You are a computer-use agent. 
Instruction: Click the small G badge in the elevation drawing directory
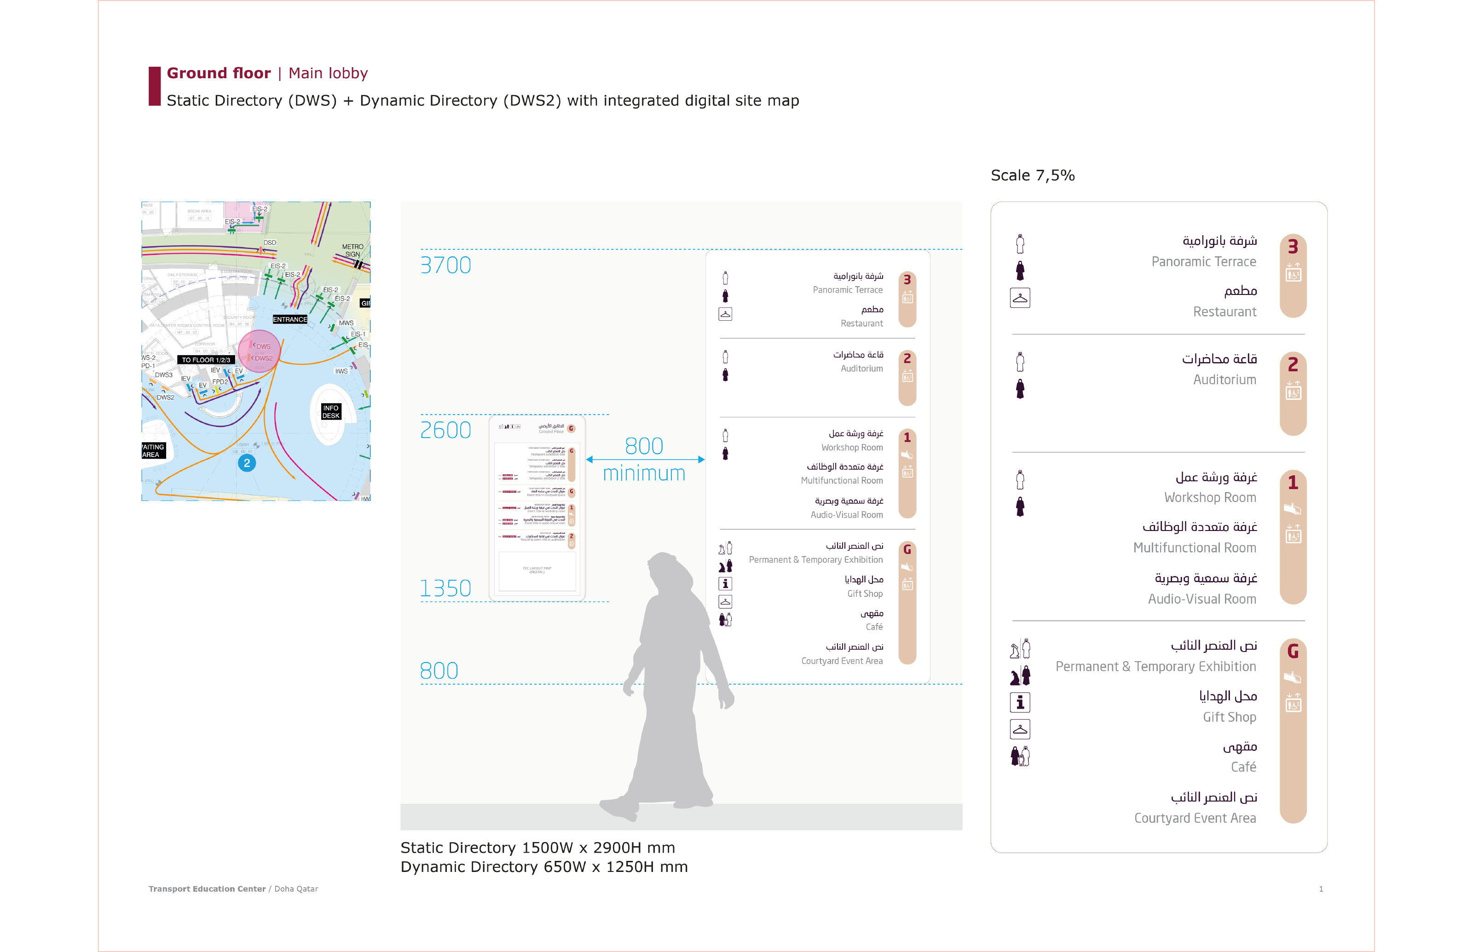907,549
